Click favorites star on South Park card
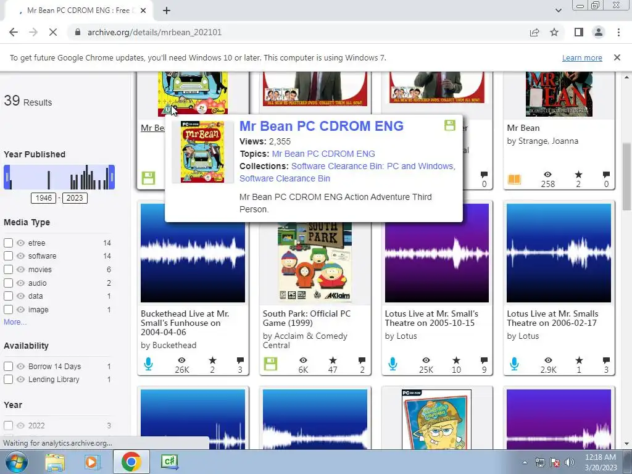Screen dimensions: 632x474 point(333,360)
